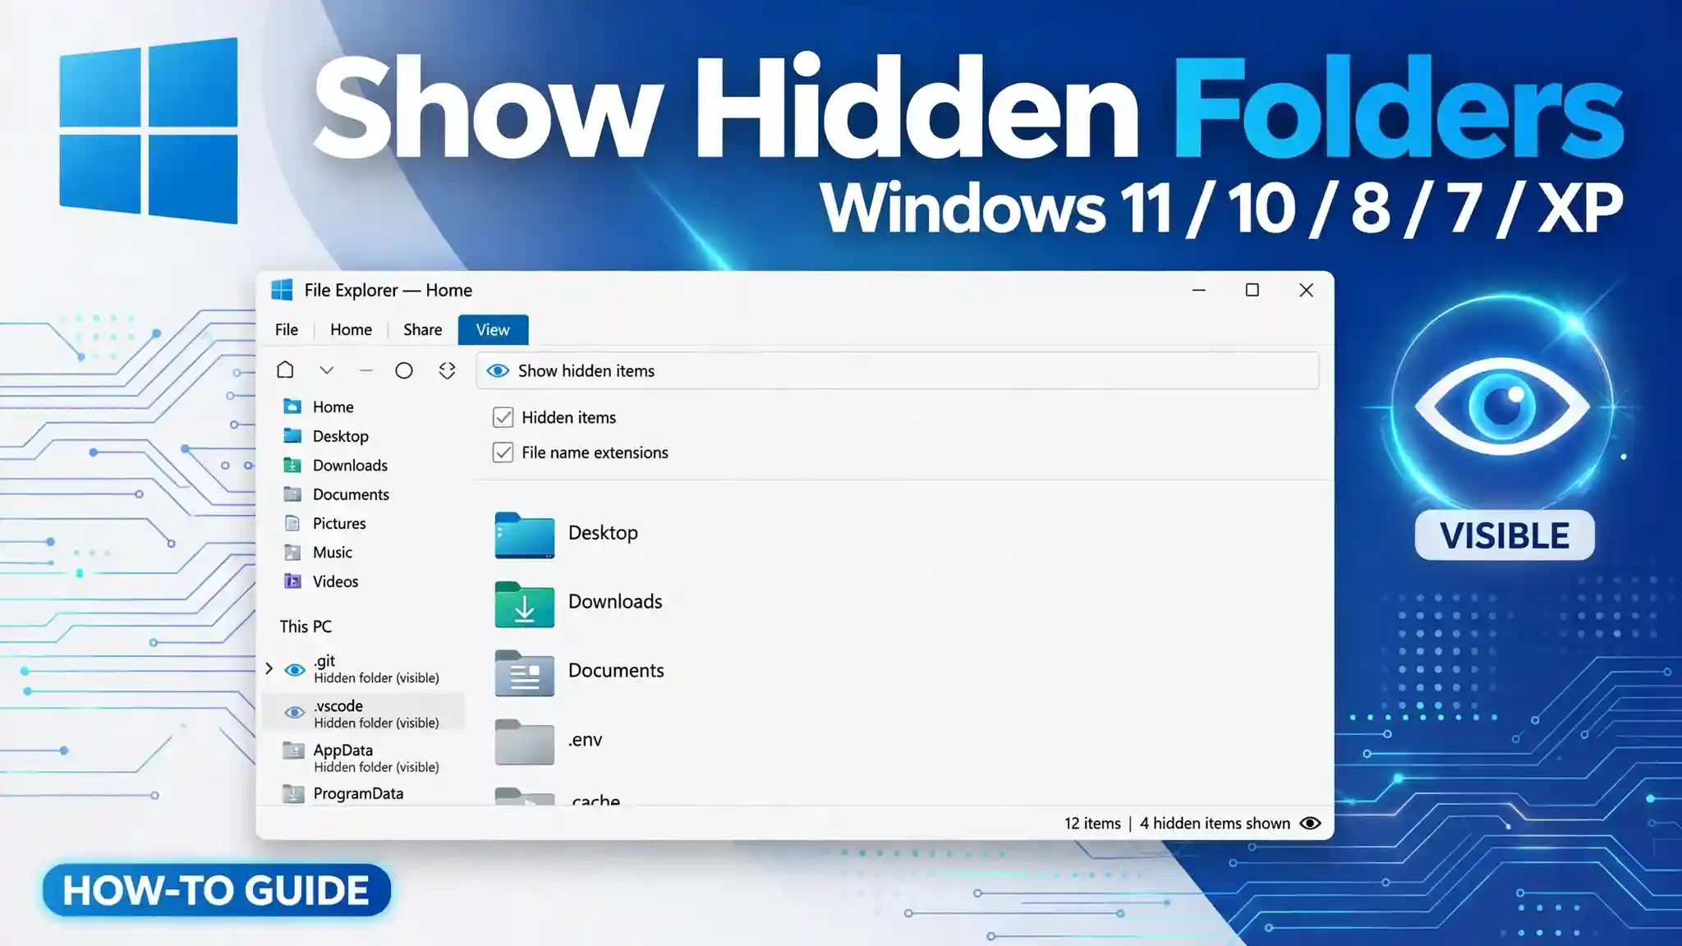Open the large Desktop folder icon
Screen dimensions: 1682x946
pyautogui.click(x=524, y=535)
